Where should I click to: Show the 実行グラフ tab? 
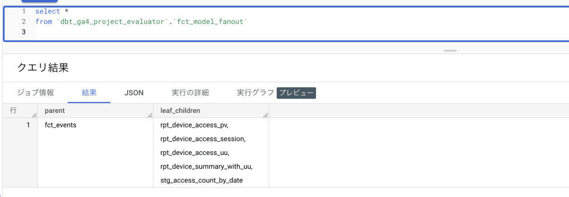(255, 93)
